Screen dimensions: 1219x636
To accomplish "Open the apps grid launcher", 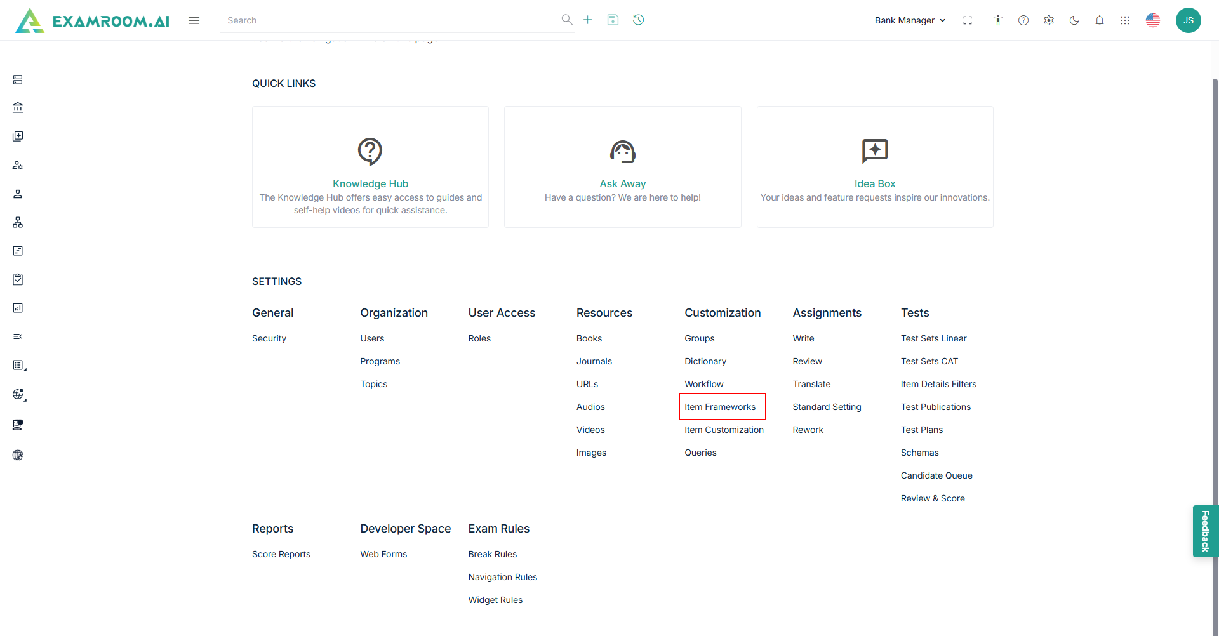I will coord(1125,20).
